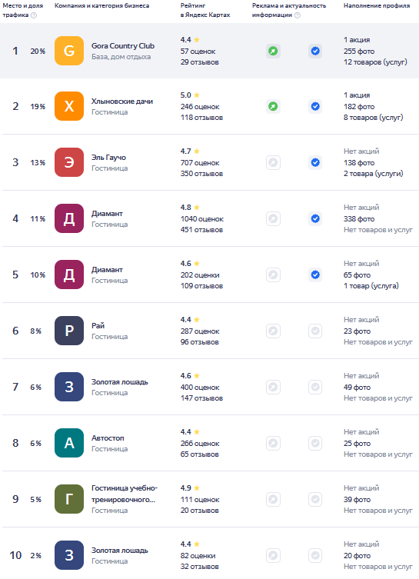Click the grey advertising icon for Эль Гаучо
This screenshot has height=579, width=419.
point(273,162)
